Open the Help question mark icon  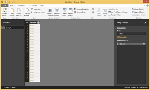147,5
